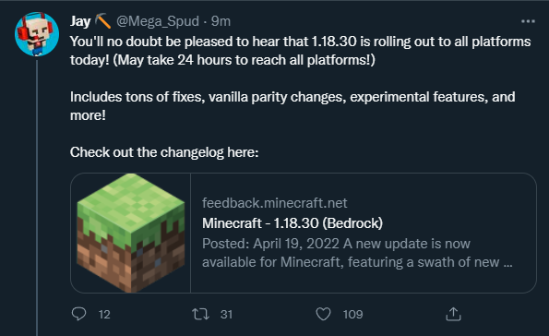Open the grass block link thumbnail
Screen dimensions: 549x336
pyautogui.click(x=131, y=233)
